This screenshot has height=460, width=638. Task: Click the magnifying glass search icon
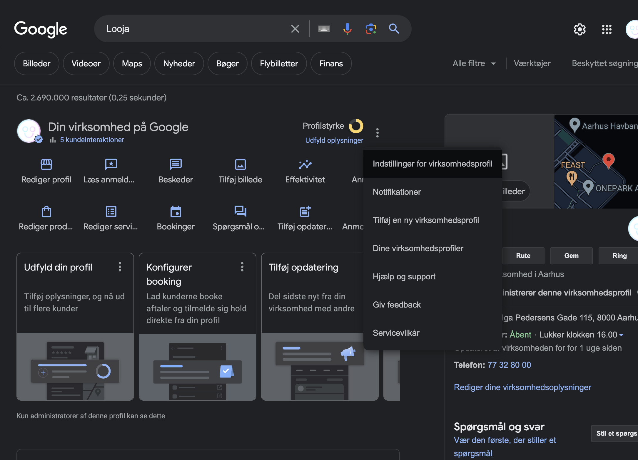point(394,29)
